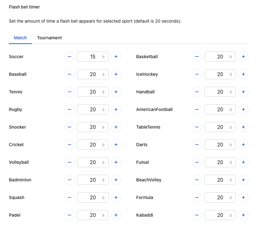Click minus next to TableTennis

point(197,127)
